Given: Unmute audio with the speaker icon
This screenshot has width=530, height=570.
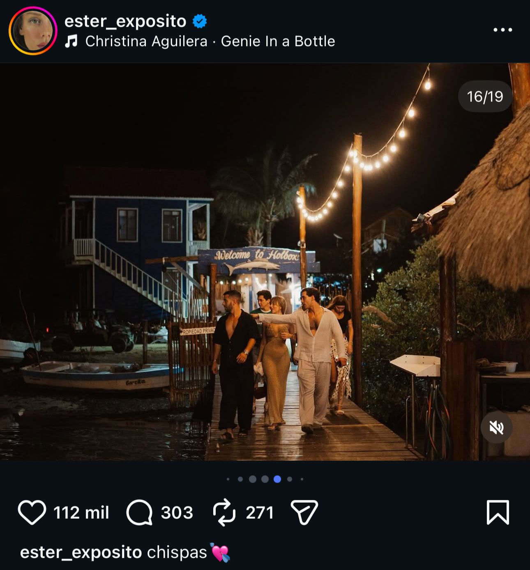Looking at the screenshot, I should tap(496, 428).
